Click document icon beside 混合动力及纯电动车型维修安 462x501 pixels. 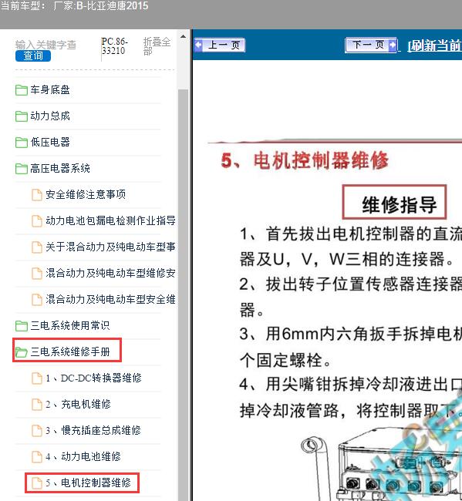(x=37, y=274)
